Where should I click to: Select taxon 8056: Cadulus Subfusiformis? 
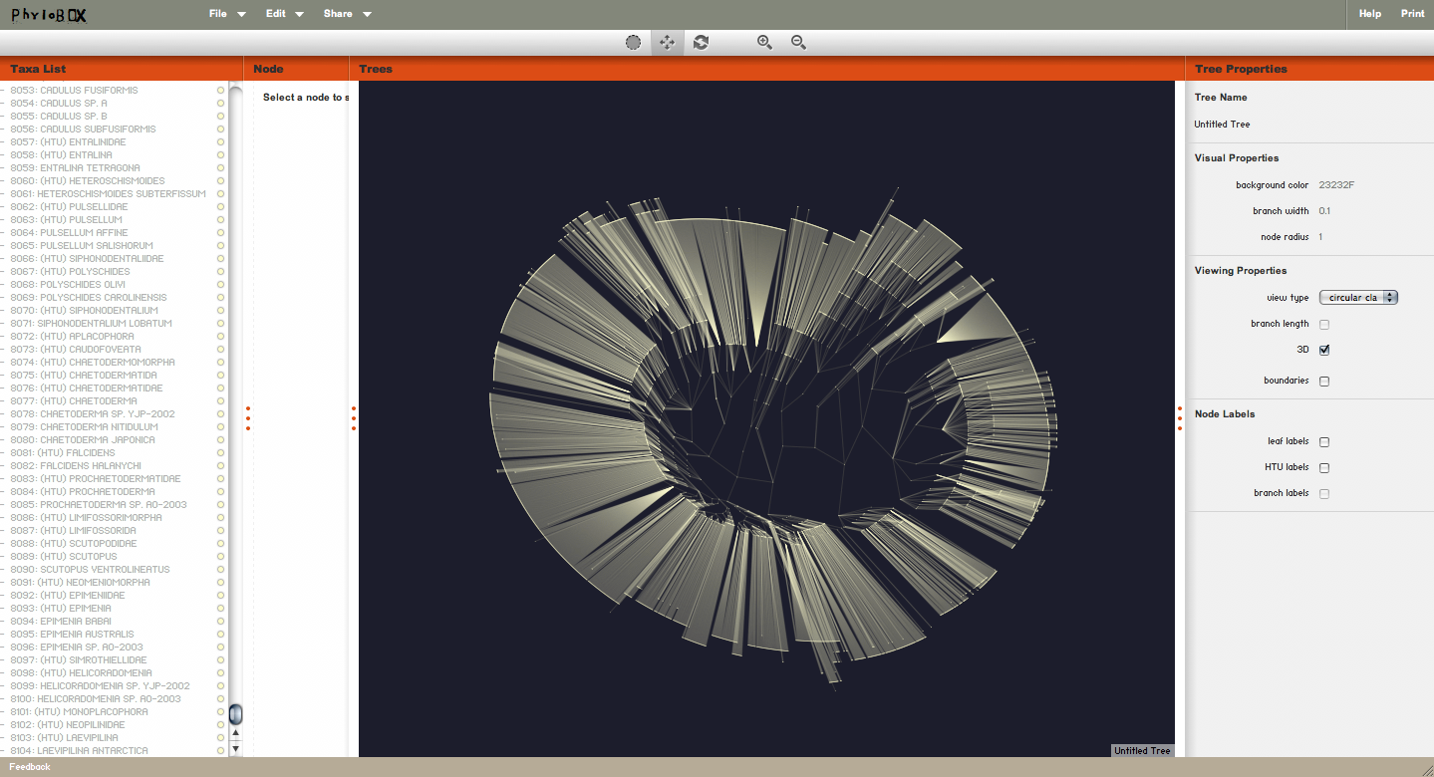(83, 129)
